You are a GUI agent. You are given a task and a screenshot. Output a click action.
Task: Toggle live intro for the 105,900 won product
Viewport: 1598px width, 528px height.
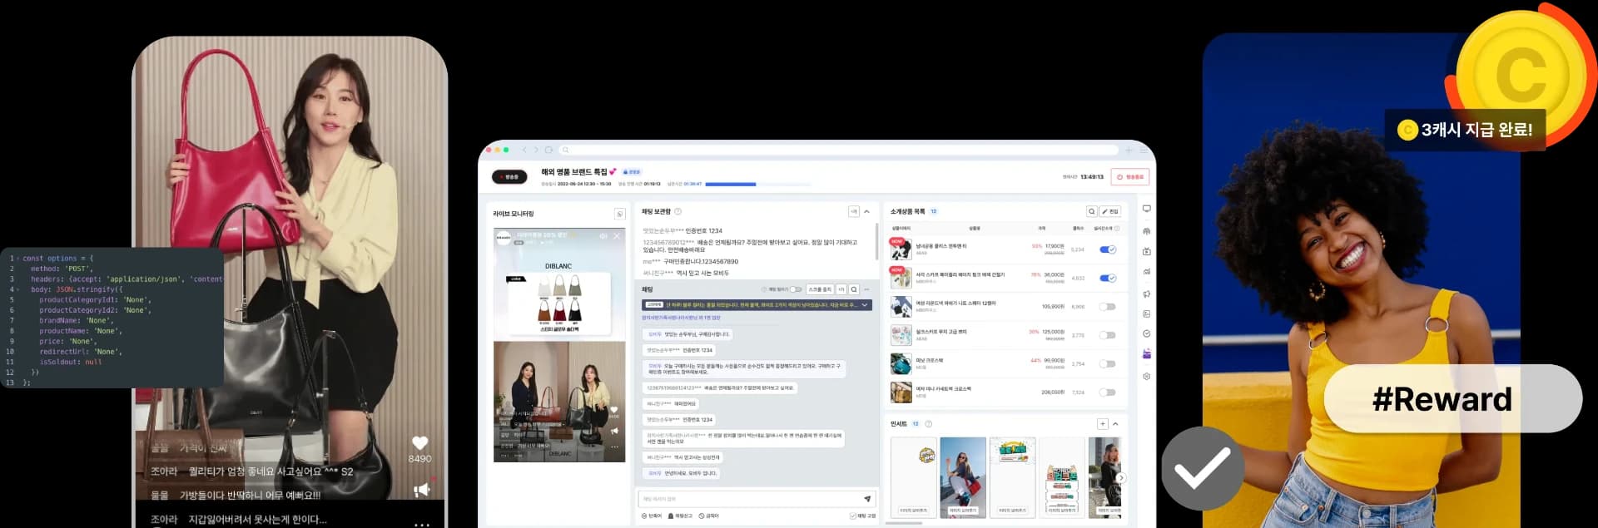pyautogui.click(x=1108, y=307)
